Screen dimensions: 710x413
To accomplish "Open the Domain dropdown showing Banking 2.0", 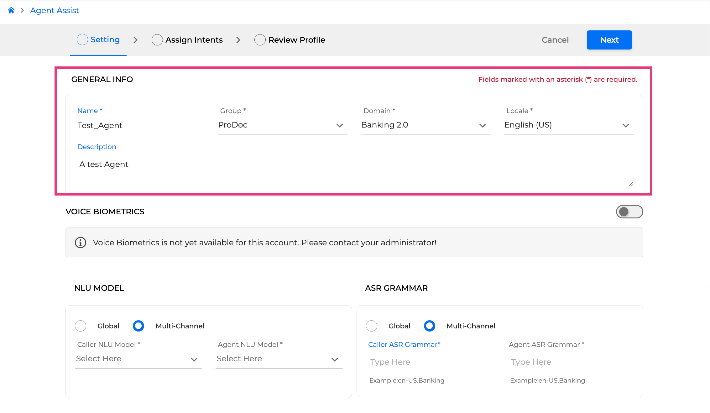I will (x=425, y=125).
